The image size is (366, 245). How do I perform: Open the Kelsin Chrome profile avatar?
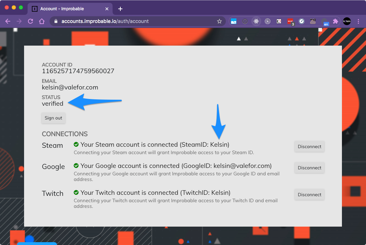point(347,21)
